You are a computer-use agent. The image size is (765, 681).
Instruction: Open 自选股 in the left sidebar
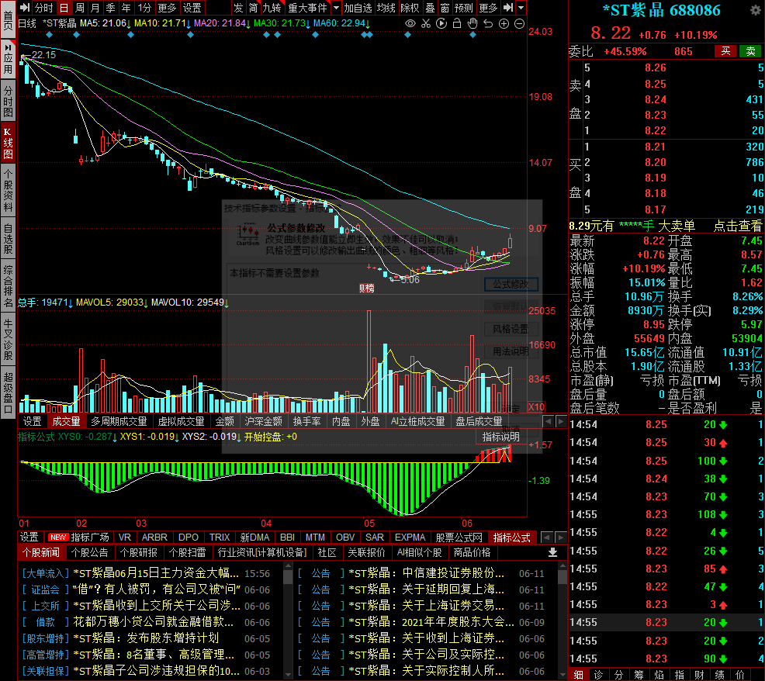tap(8, 238)
